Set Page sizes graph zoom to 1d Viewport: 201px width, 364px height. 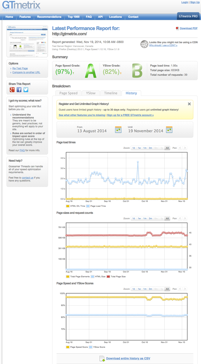click(134, 218)
